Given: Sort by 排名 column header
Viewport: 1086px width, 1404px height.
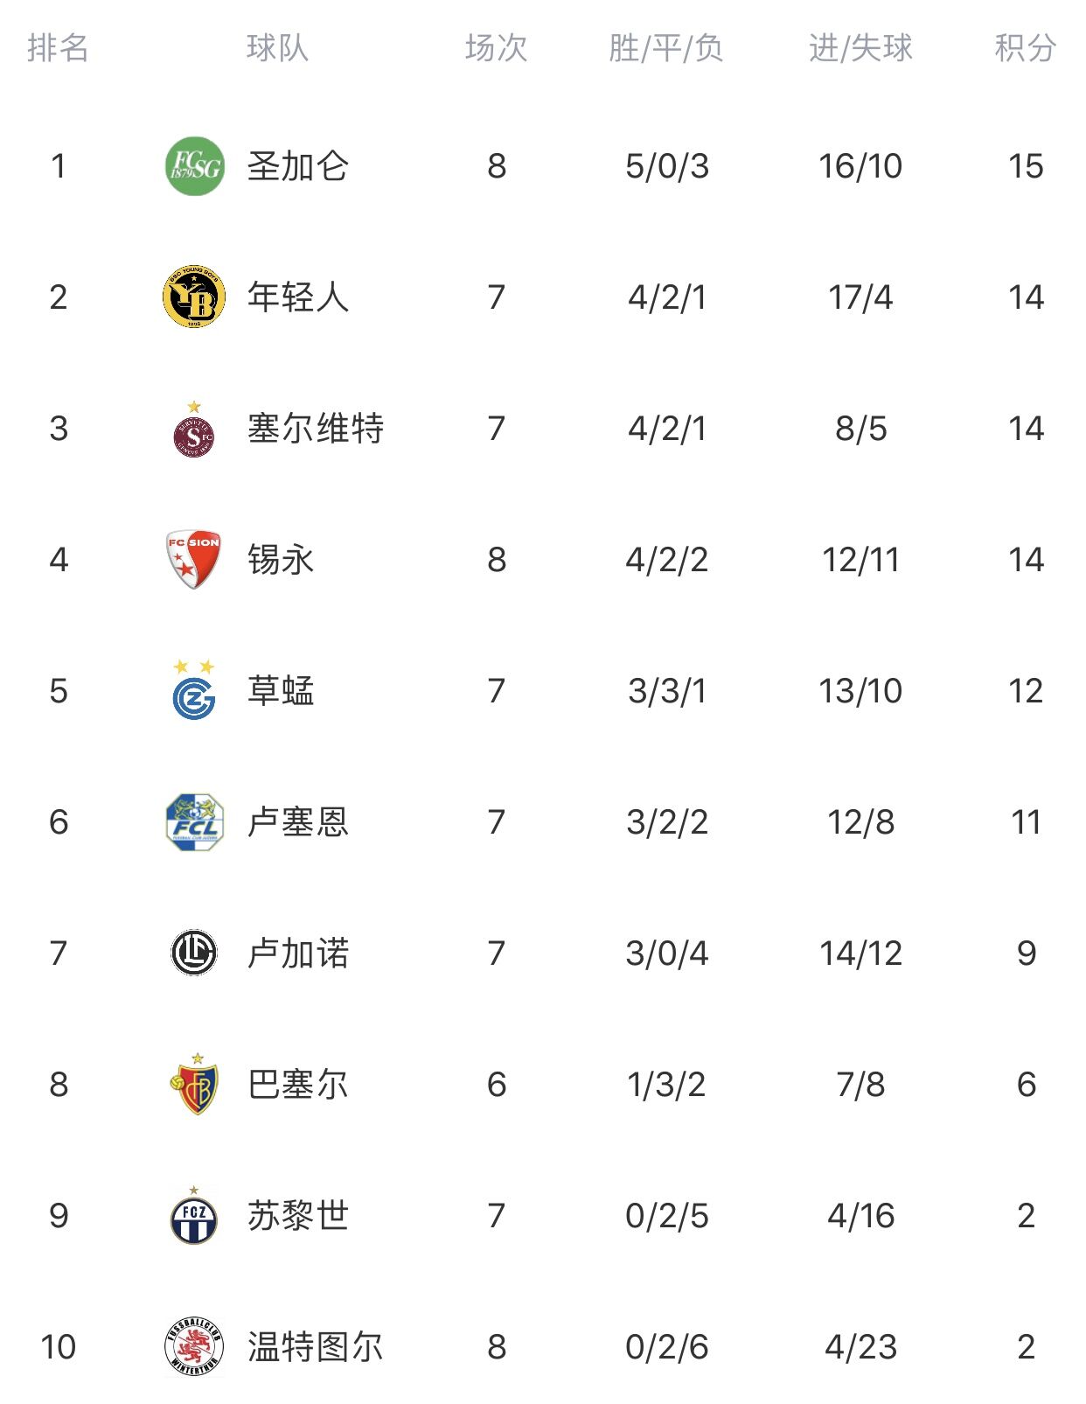Looking at the screenshot, I should (59, 48).
